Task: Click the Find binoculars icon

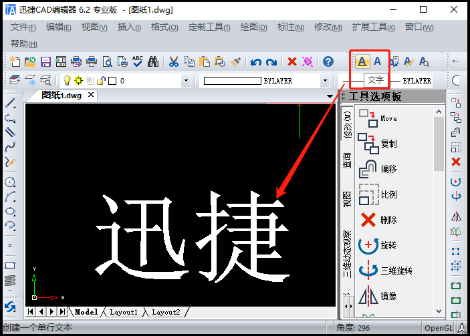Action: pyautogui.click(x=153, y=61)
